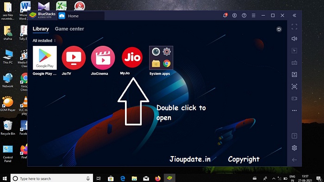Screen dimensions: 324x182
Task: Open the JioCinema app icon
Action: click(x=103, y=58)
